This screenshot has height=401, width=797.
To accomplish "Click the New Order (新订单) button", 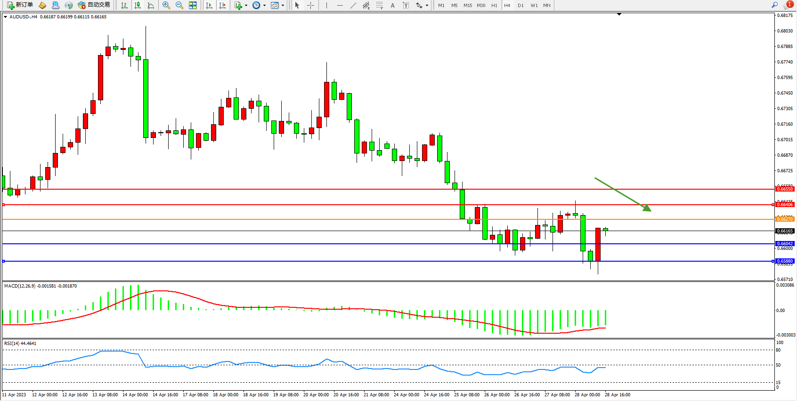I will 20,5.
